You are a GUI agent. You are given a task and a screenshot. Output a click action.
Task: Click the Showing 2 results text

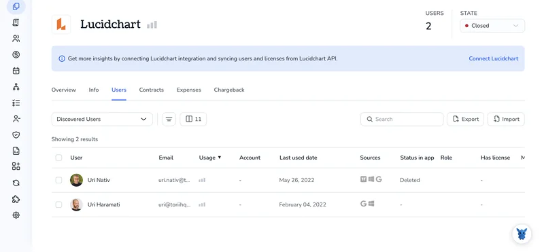pyautogui.click(x=75, y=139)
